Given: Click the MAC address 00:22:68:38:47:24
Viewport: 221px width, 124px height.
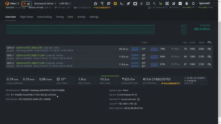Looking at the screenshot, I should (x=133, y=108).
